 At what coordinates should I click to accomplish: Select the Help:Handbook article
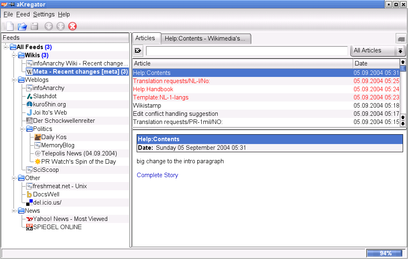(x=266, y=89)
